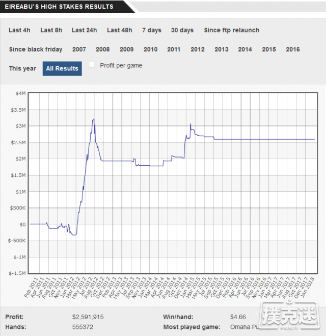Click the Profit value $2,591,915
This screenshot has height=336, width=326.
(88, 317)
